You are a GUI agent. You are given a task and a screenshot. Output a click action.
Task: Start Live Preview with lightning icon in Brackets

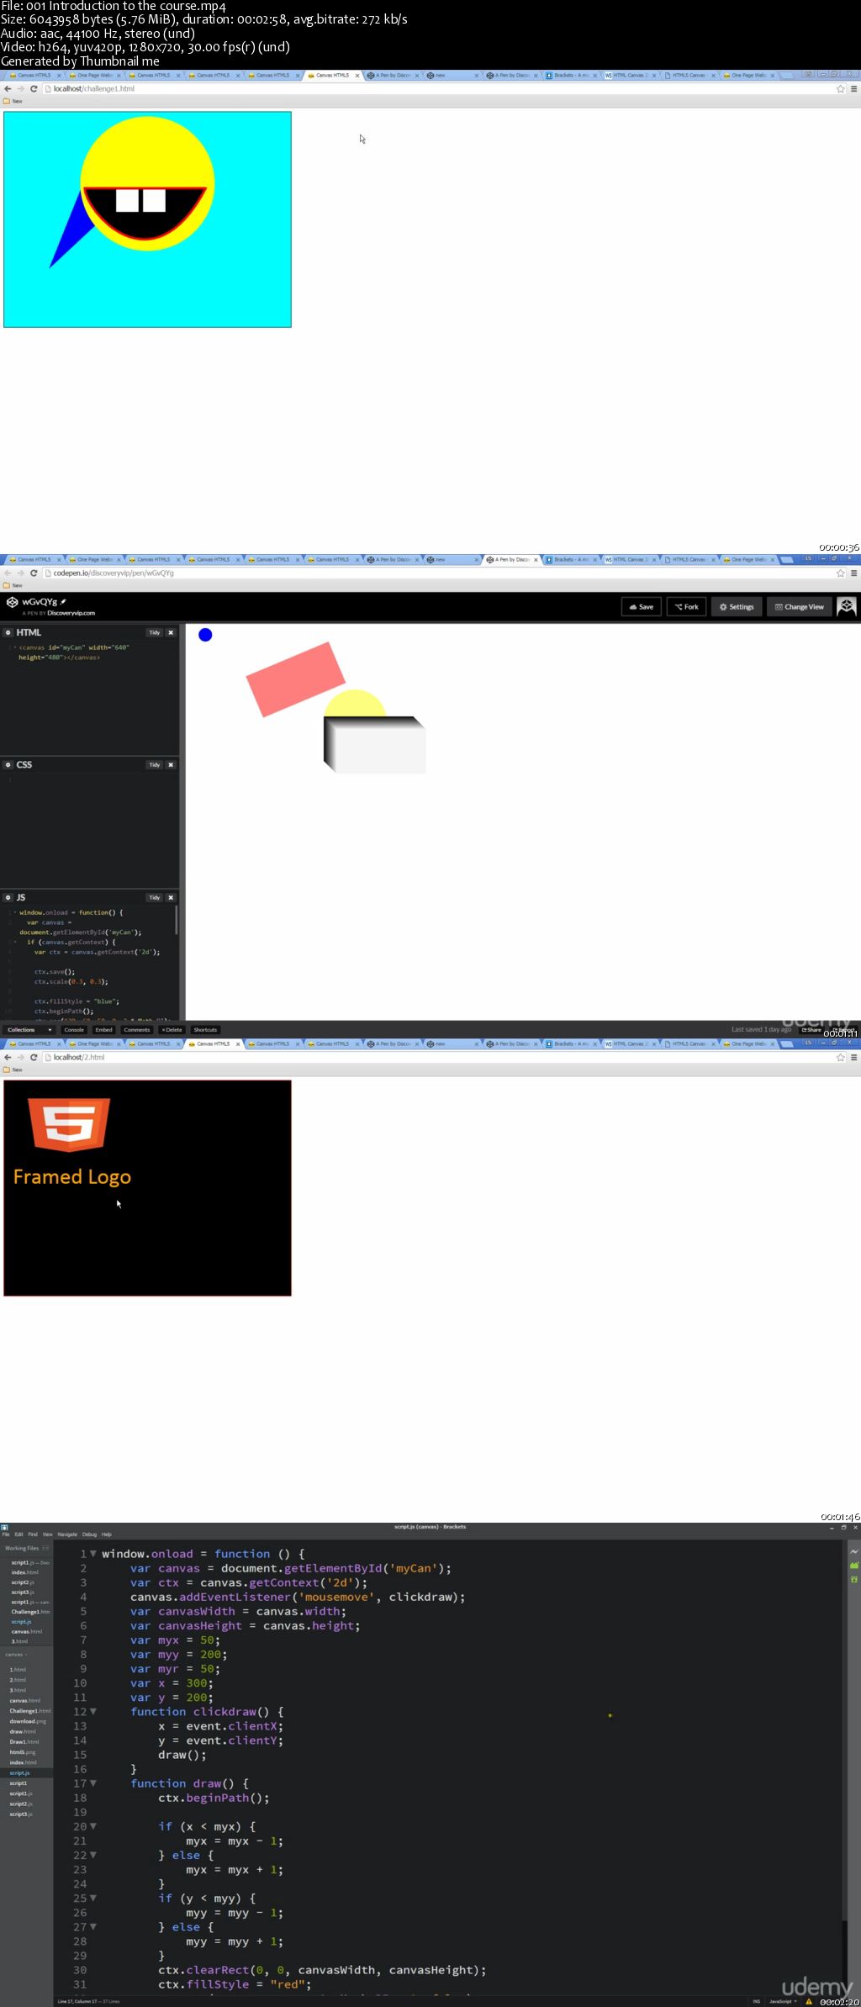click(854, 1551)
